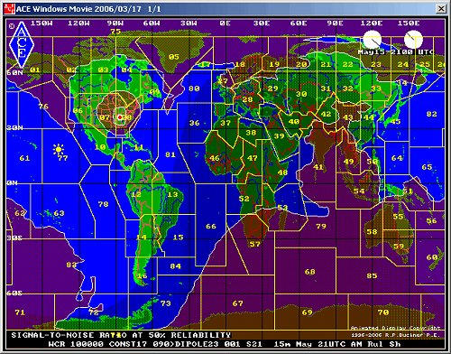The image size is (451, 354).
Task: Click the left white clock face icon
Action: pyautogui.click(x=373, y=40)
